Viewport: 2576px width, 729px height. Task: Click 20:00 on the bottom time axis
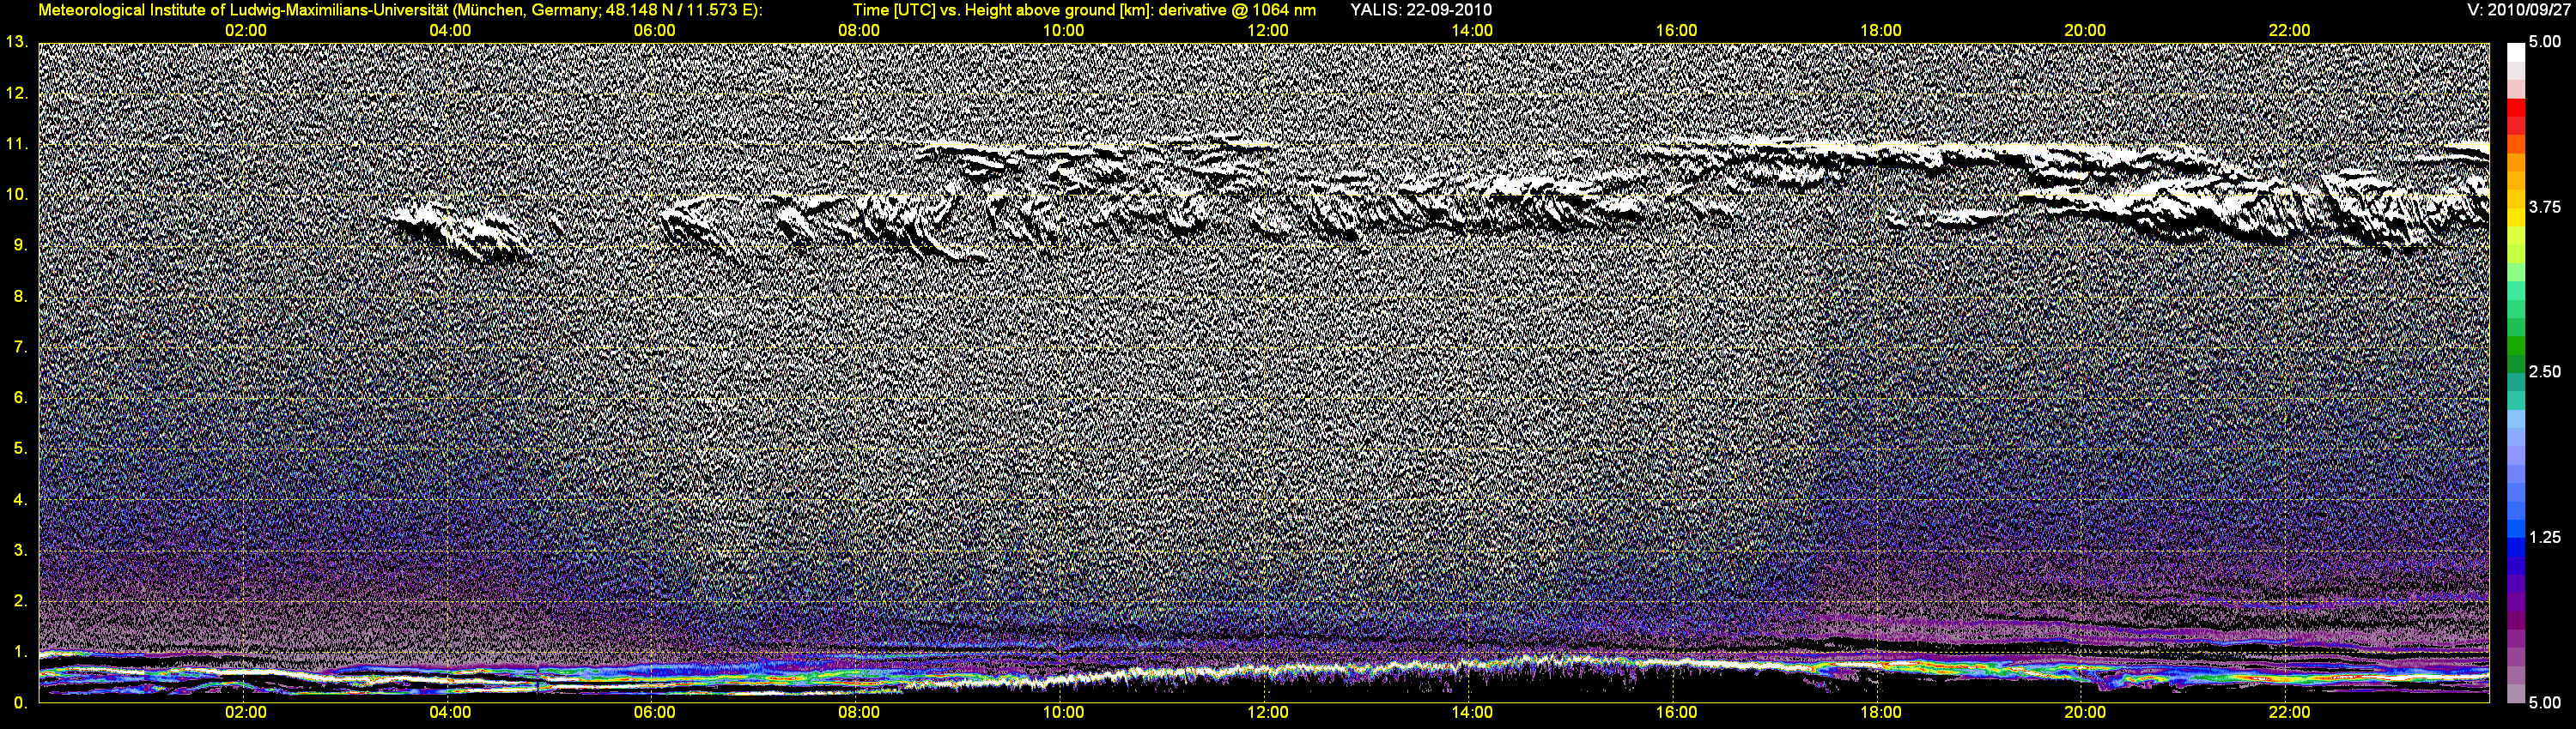point(2085,713)
